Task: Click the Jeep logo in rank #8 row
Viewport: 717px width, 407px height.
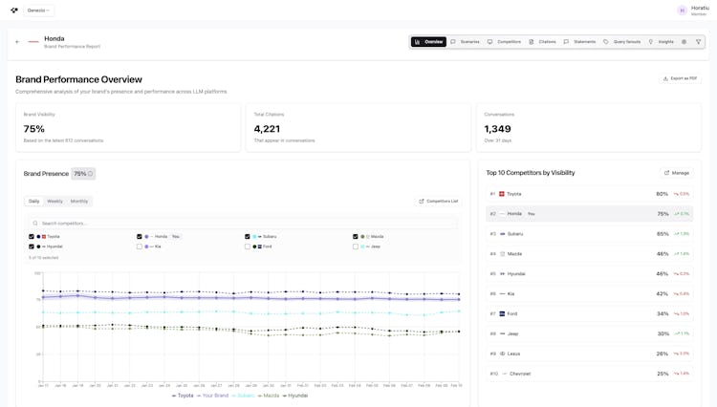Action: pos(503,334)
